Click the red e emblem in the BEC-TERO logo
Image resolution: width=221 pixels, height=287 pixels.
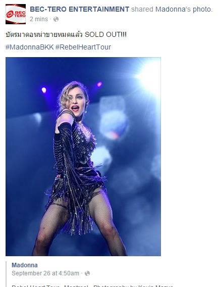[10, 15]
